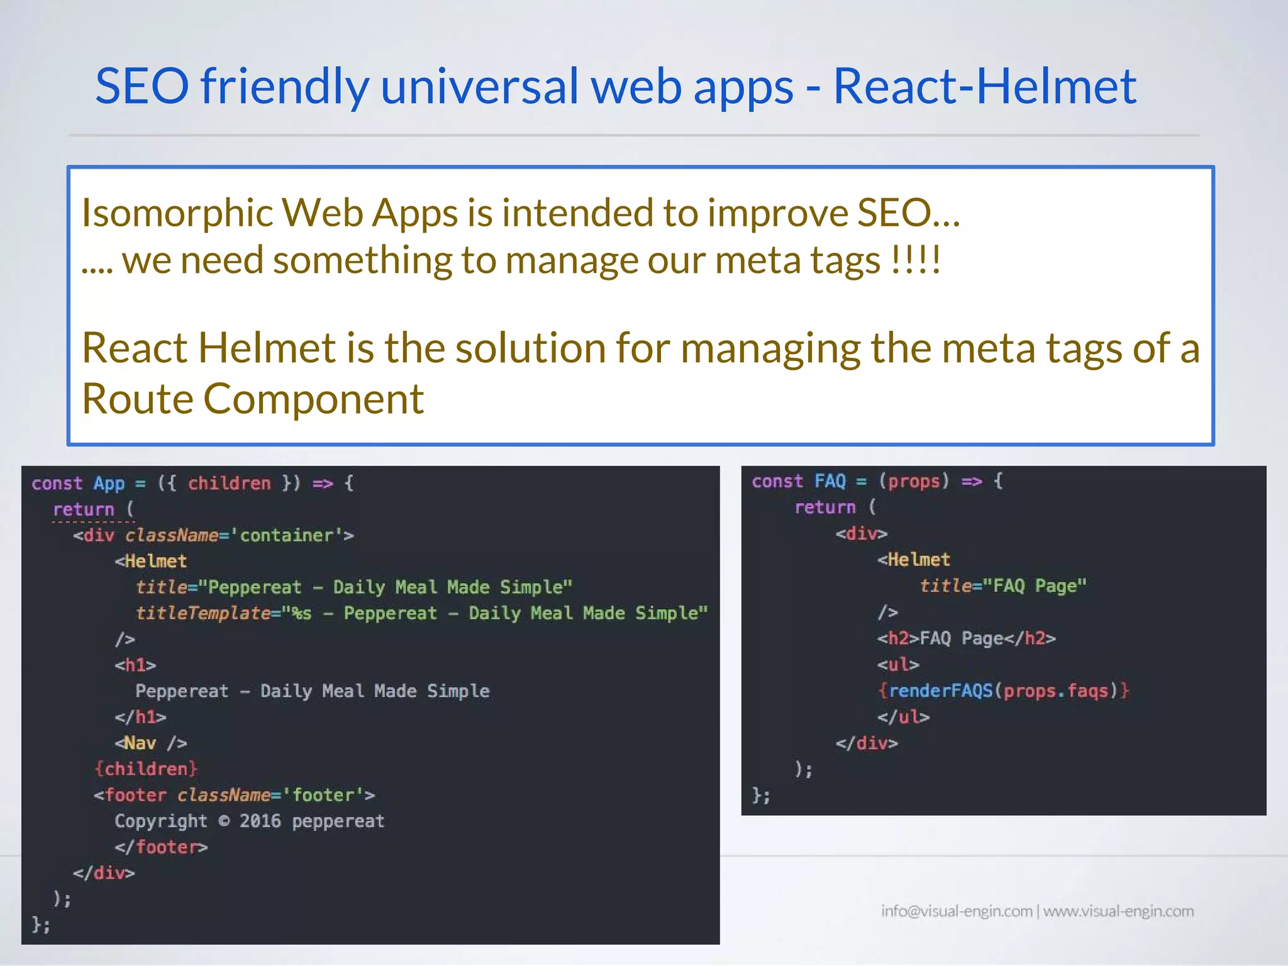
Task: Click the div className='container' line
Action: pos(213,536)
